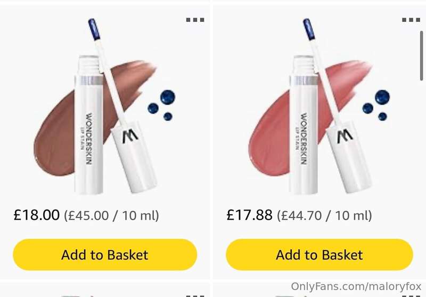Select the £17.88 price text

tap(249, 215)
